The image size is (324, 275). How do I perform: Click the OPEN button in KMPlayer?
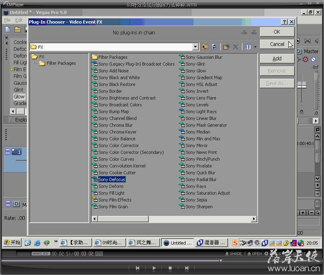click(254, 253)
